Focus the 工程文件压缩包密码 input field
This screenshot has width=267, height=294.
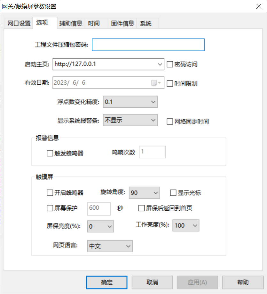pyautogui.click(x=148, y=45)
